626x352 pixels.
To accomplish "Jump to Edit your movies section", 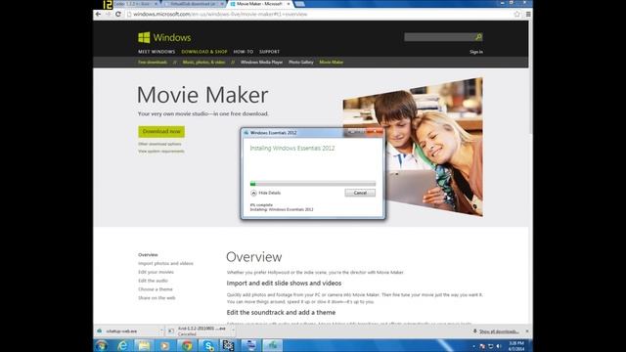I will point(156,272).
